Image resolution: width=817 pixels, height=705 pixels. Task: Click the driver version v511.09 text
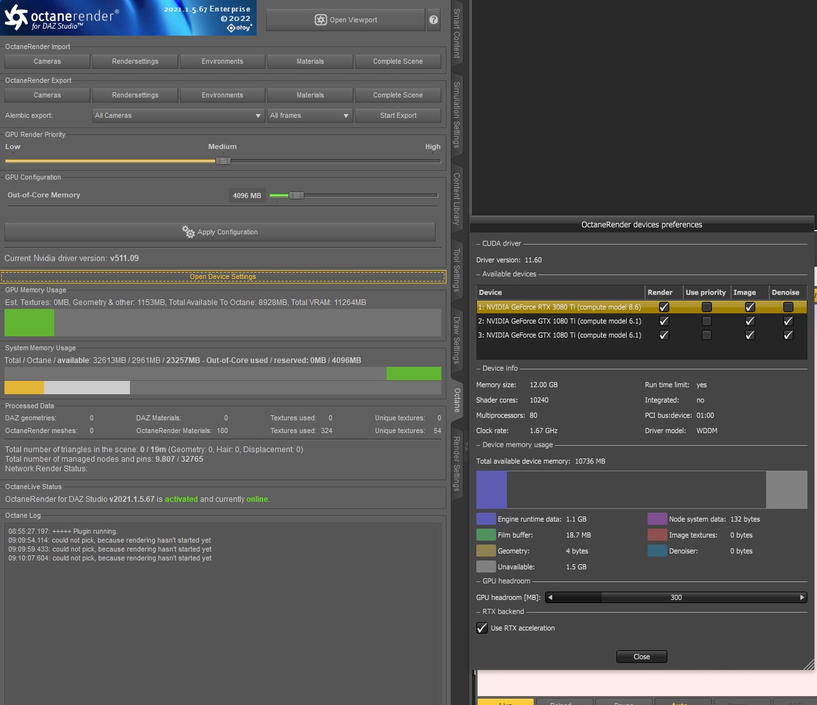click(x=124, y=258)
